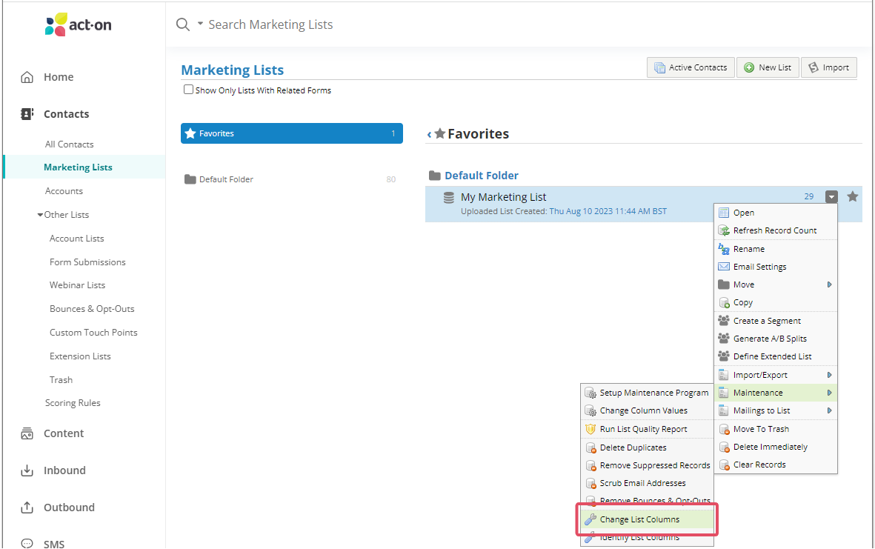
Task: Select the Favorites folder row
Action: (x=292, y=133)
